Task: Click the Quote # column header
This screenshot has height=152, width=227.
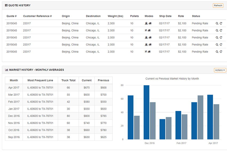Action: [11, 16]
